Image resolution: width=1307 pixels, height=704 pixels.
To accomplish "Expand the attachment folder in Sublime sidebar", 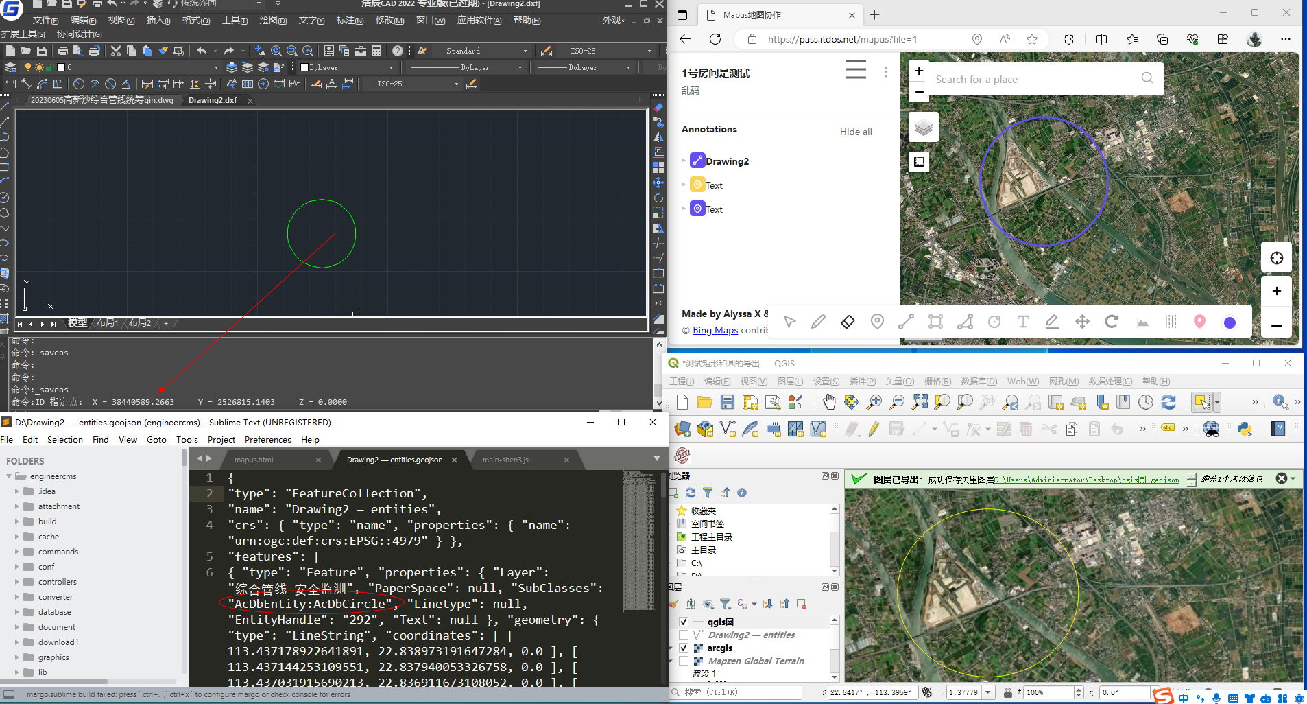I will pyautogui.click(x=17, y=506).
